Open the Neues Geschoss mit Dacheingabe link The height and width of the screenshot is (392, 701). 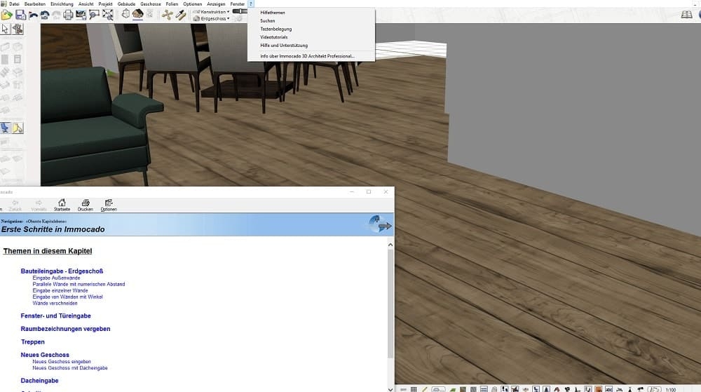[70, 368]
